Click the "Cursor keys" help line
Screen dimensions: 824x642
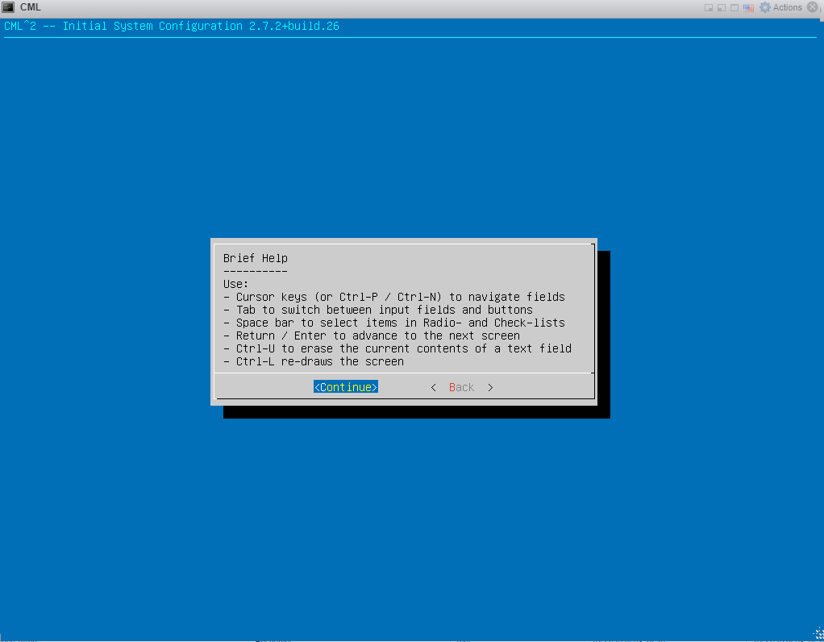(394, 297)
